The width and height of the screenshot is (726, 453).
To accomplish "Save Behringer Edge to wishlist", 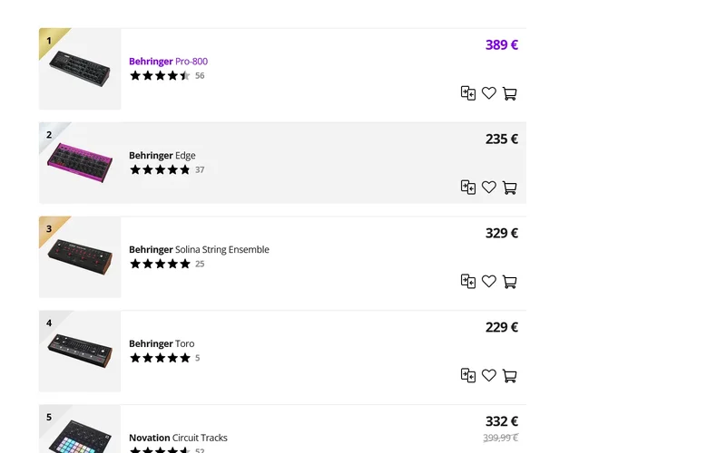I will pos(489,188).
